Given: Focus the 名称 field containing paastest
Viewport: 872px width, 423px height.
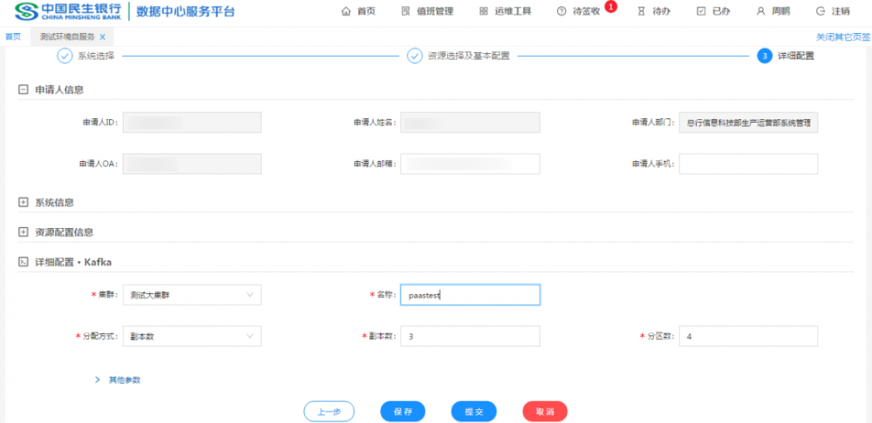Looking at the screenshot, I should point(470,295).
